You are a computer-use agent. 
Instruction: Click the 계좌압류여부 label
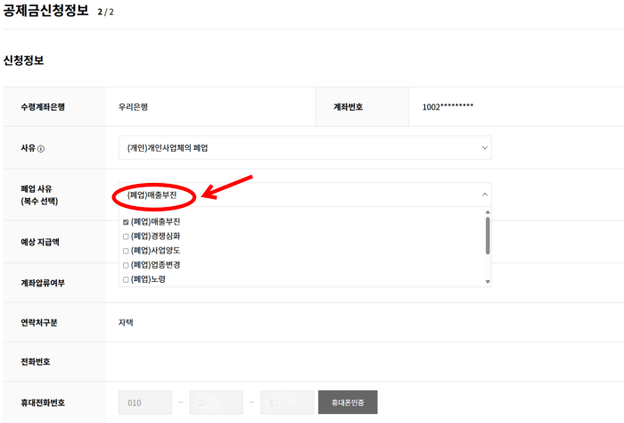pos(43,283)
